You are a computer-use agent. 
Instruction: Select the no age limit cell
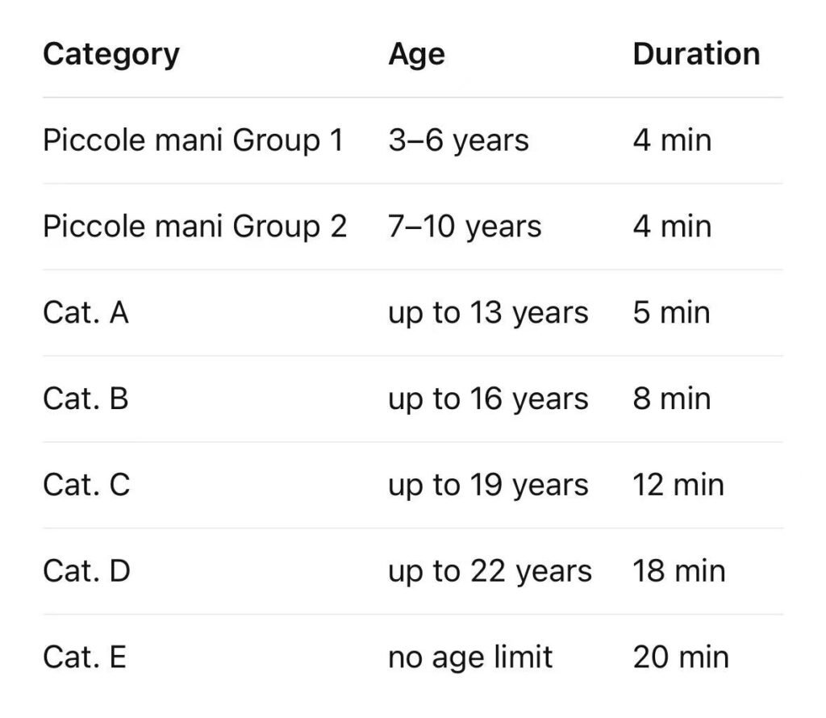point(470,658)
